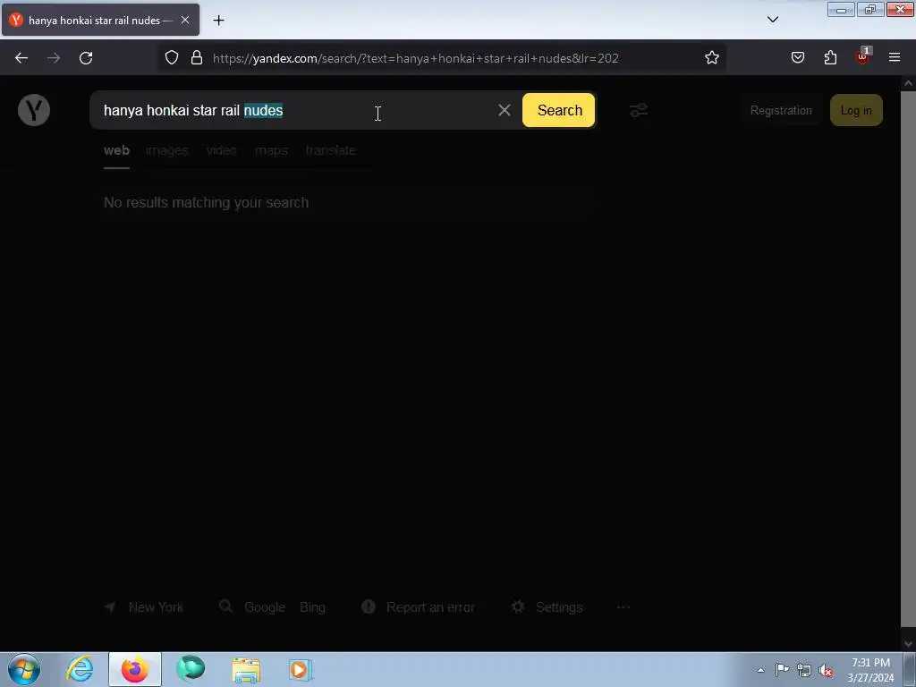This screenshot has height=687, width=916.
Task: Open the tracking protection shield icon
Action: [x=171, y=57]
